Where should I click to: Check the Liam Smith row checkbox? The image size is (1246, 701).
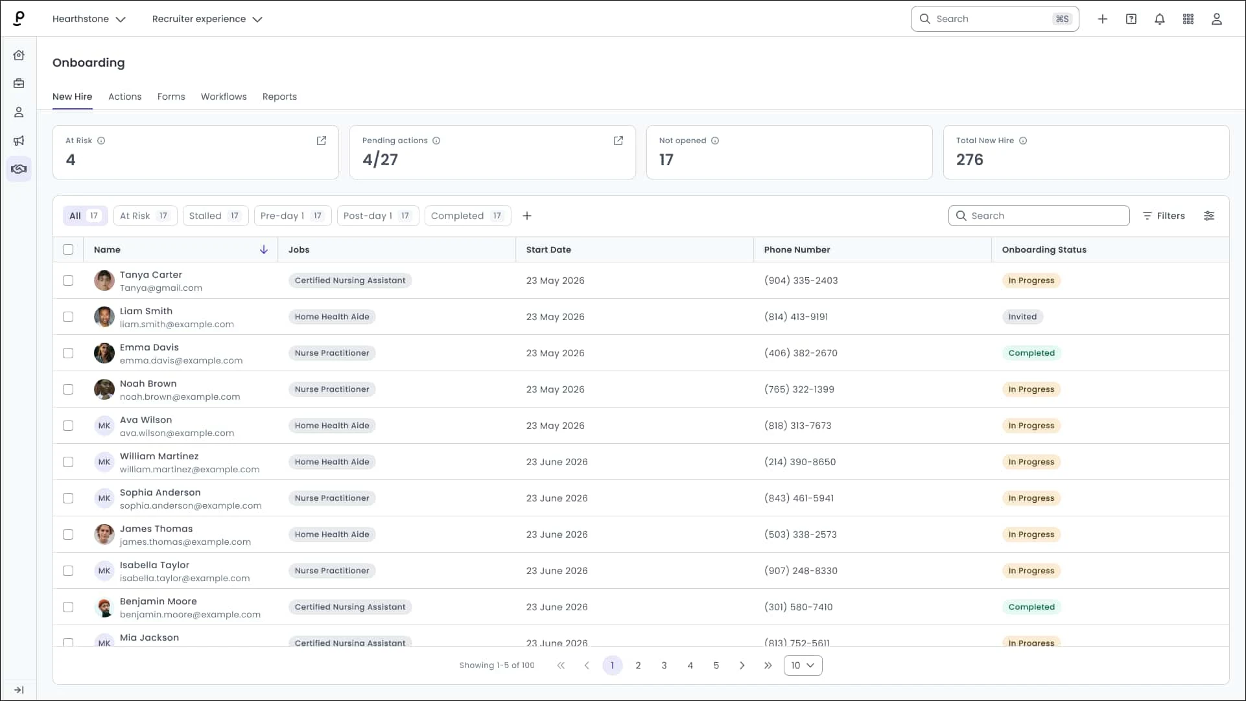[68, 317]
